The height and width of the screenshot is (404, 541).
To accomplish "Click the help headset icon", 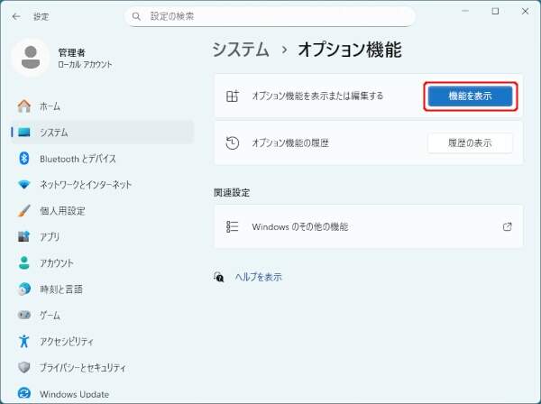I will click(219, 277).
